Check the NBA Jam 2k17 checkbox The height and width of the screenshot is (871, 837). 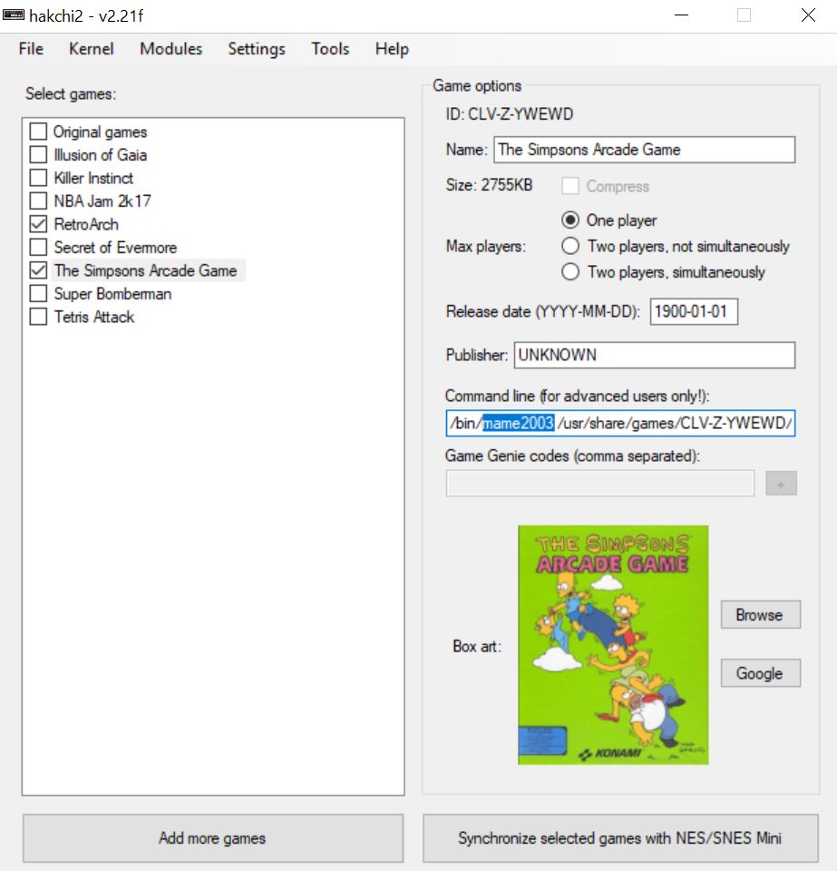[38, 201]
